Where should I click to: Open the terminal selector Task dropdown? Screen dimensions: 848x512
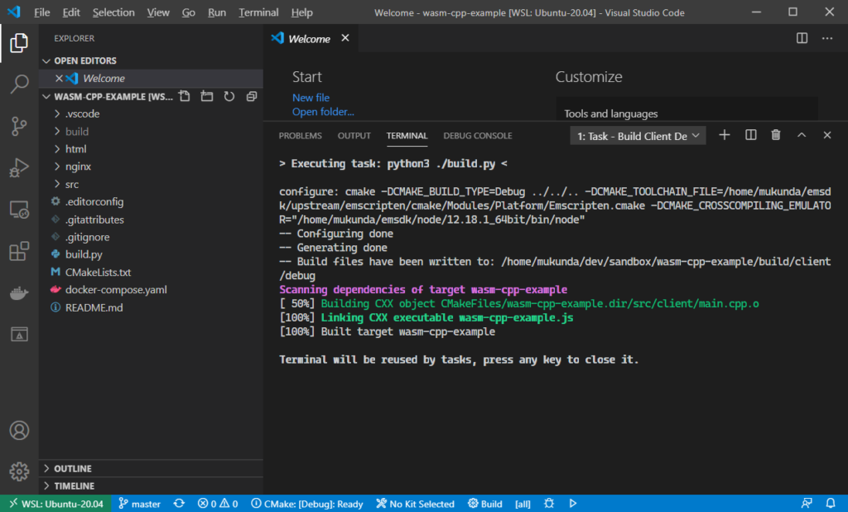coord(638,136)
